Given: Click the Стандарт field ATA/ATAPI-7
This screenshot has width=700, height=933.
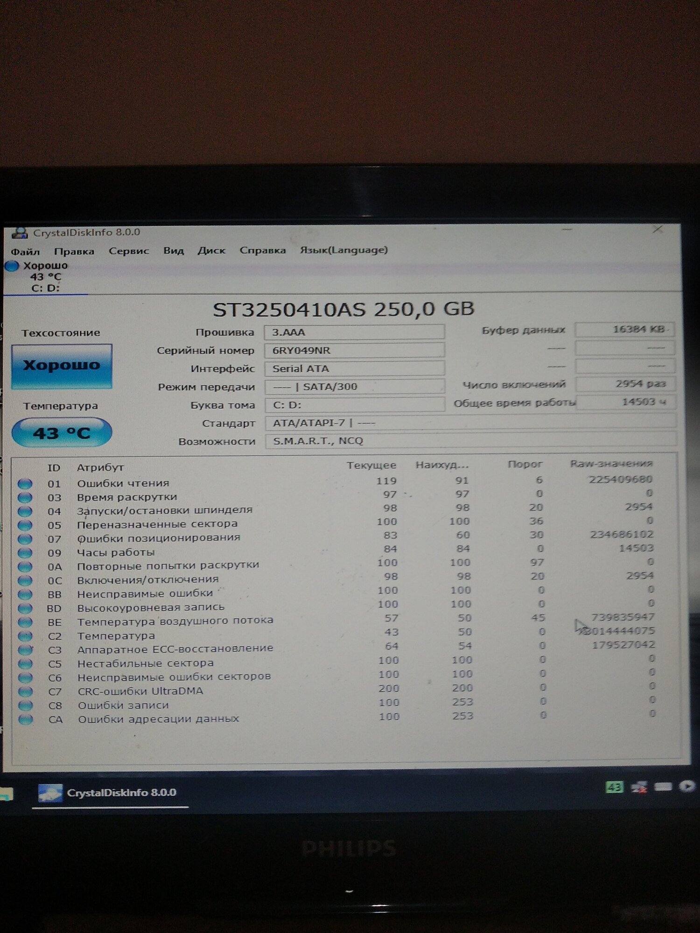Looking at the screenshot, I should coord(470,423).
